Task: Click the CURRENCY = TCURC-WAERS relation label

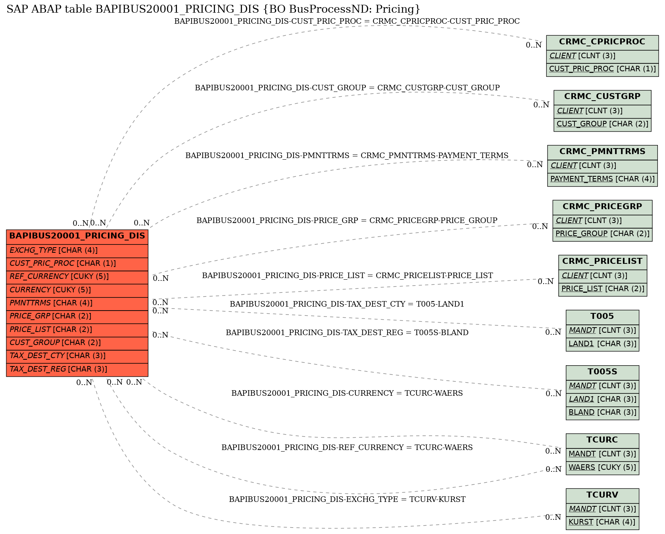Action: click(347, 393)
